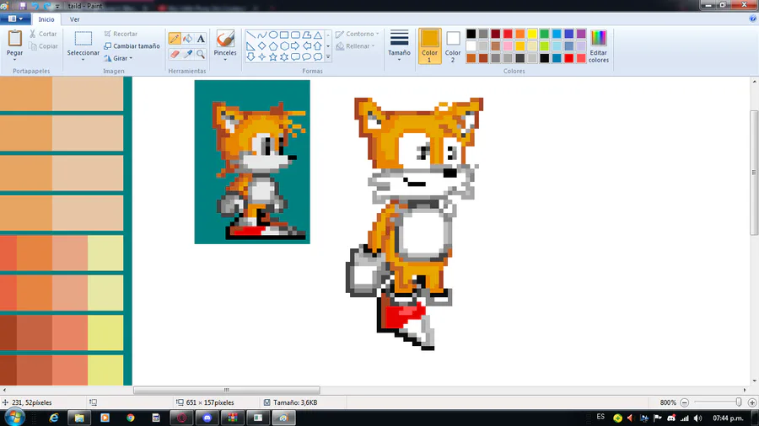Image resolution: width=759 pixels, height=426 pixels.
Task: Select the Color picker eyedropper tool
Action: pyautogui.click(x=188, y=54)
